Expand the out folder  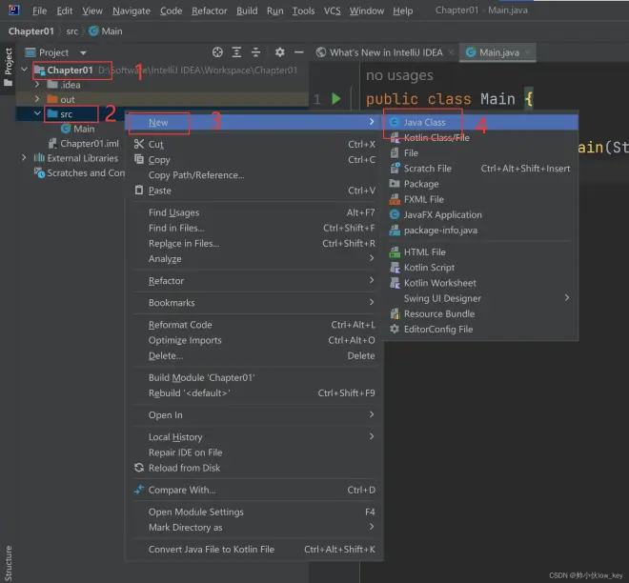tap(37, 99)
